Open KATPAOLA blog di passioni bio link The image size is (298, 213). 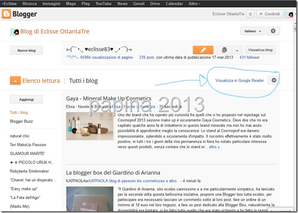pyautogui.click(x=133, y=181)
